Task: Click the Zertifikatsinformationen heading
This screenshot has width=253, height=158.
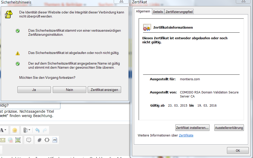Action: coord(173,28)
